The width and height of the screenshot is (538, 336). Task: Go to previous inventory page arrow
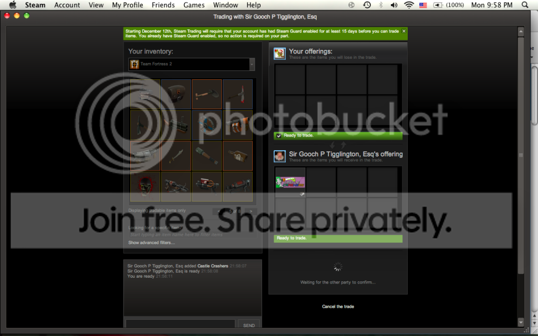coord(219,211)
